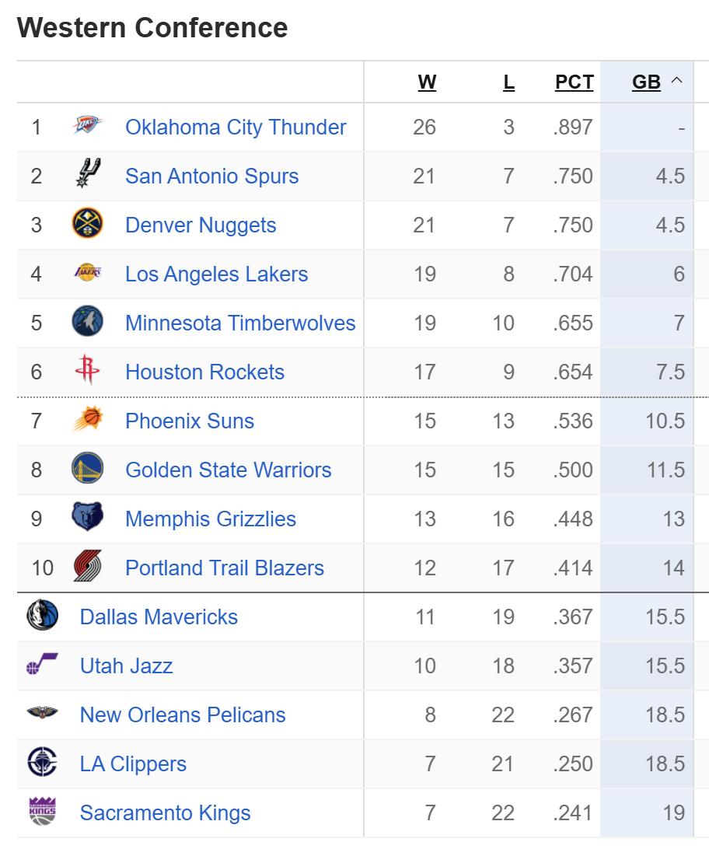
Task: Open New Orleans Pelicans team link
Action: 183,714
